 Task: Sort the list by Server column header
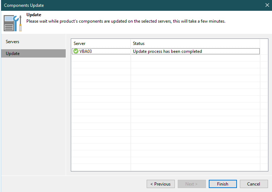[100, 44]
